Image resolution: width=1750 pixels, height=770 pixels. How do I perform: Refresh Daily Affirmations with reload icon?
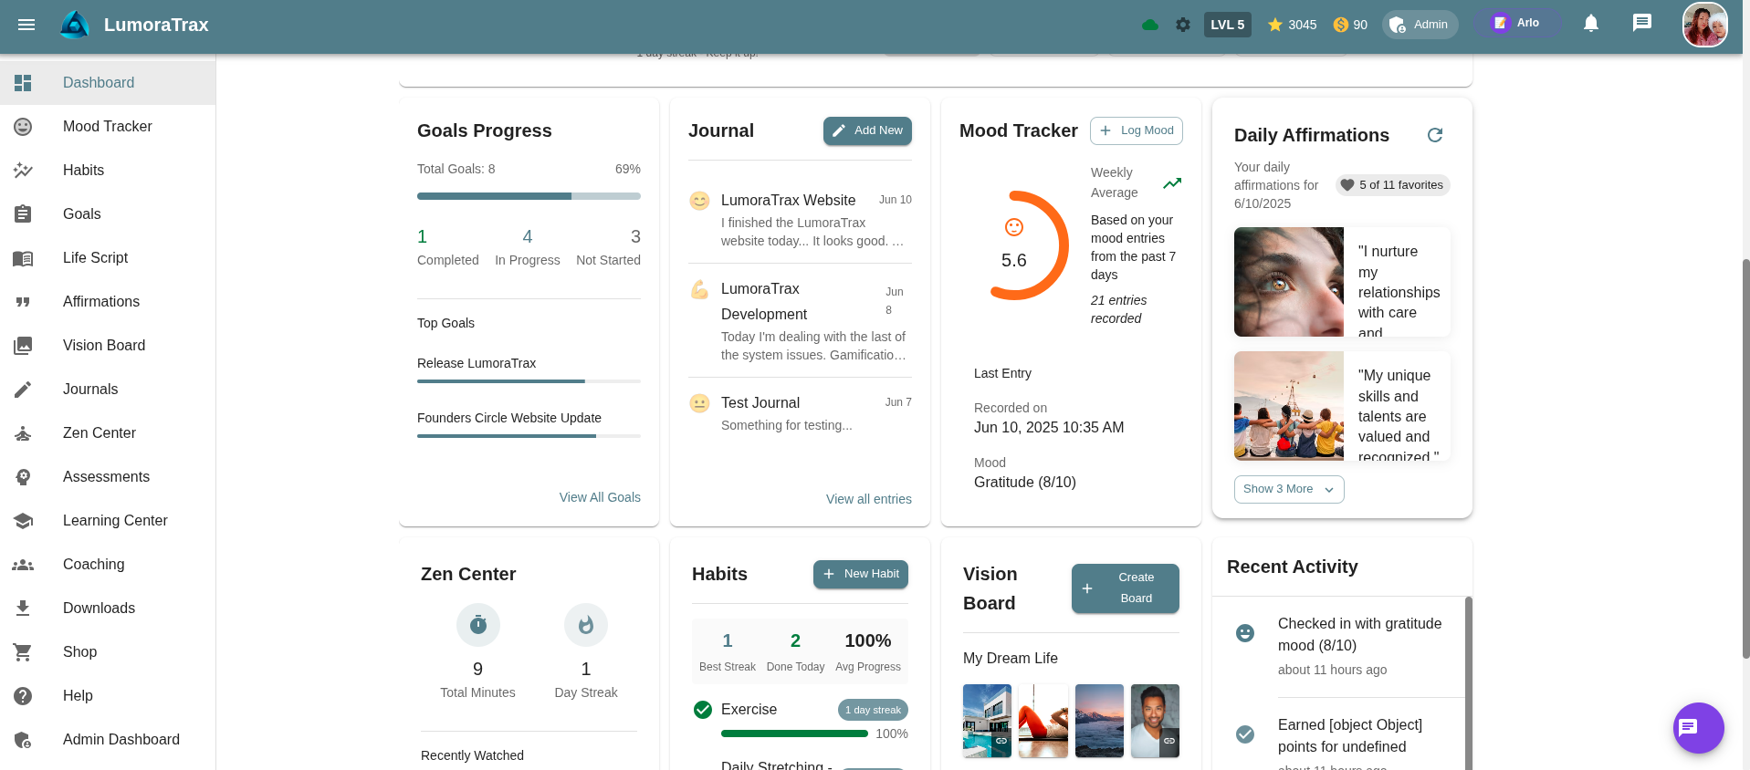click(x=1435, y=135)
